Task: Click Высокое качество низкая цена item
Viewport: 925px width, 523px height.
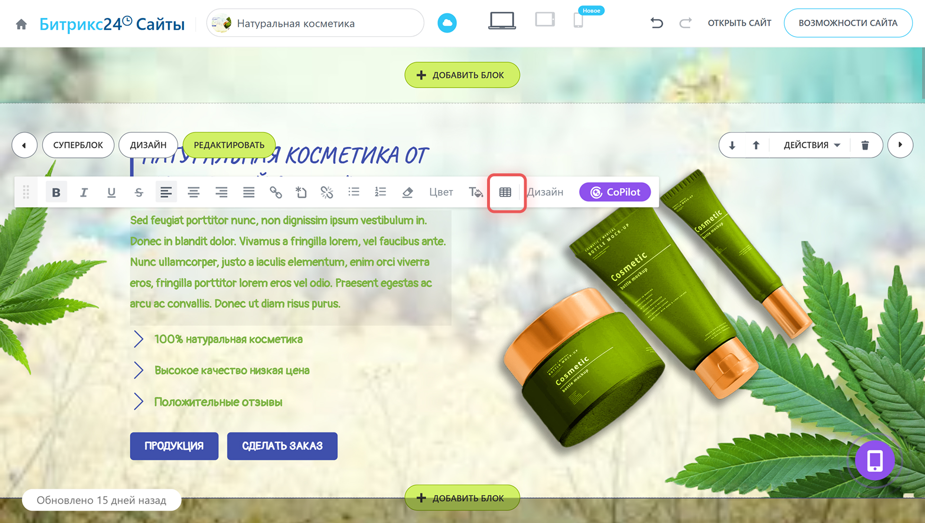Action: pyautogui.click(x=232, y=370)
